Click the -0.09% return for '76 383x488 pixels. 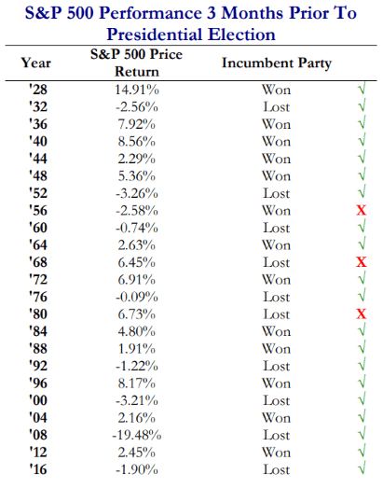tap(137, 297)
